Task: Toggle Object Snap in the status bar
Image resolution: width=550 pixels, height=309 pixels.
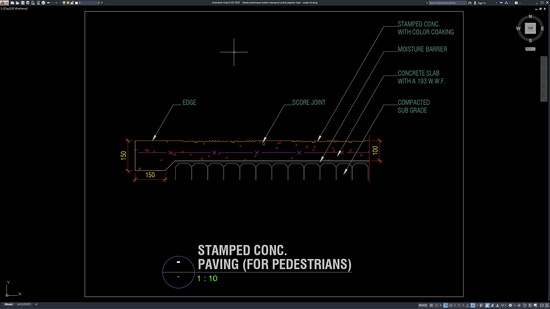Action: pyautogui.click(x=473, y=305)
